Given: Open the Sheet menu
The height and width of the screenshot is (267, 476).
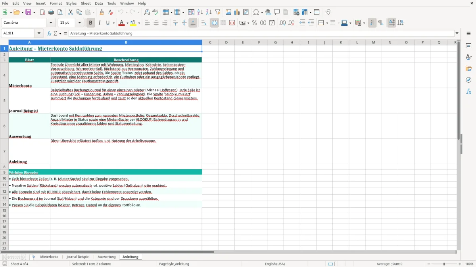Looking at the screenshot, I should tap(86, 3).
